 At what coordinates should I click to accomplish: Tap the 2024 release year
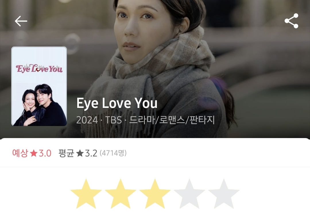(87, 120)
